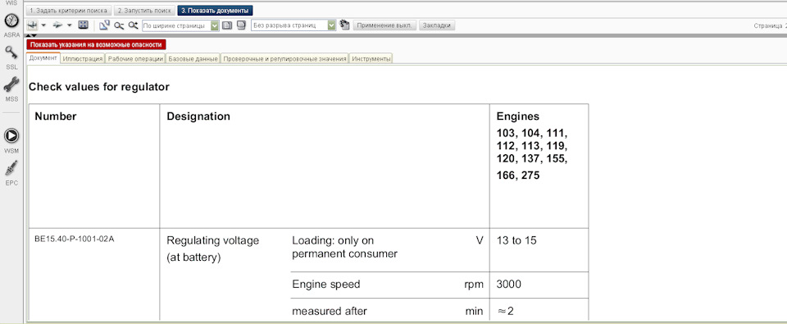Click the value 13 to 15
The height and width of the screenshot is (324, 787).
click(x=516, y=240)
